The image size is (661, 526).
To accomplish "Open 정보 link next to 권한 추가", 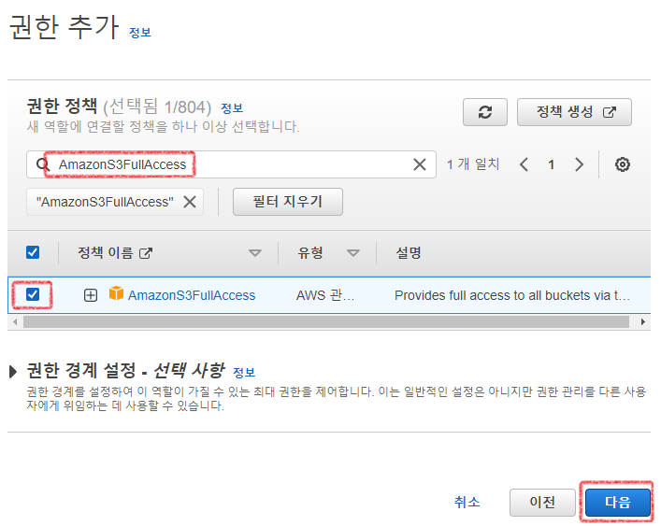I will point(140,33).
